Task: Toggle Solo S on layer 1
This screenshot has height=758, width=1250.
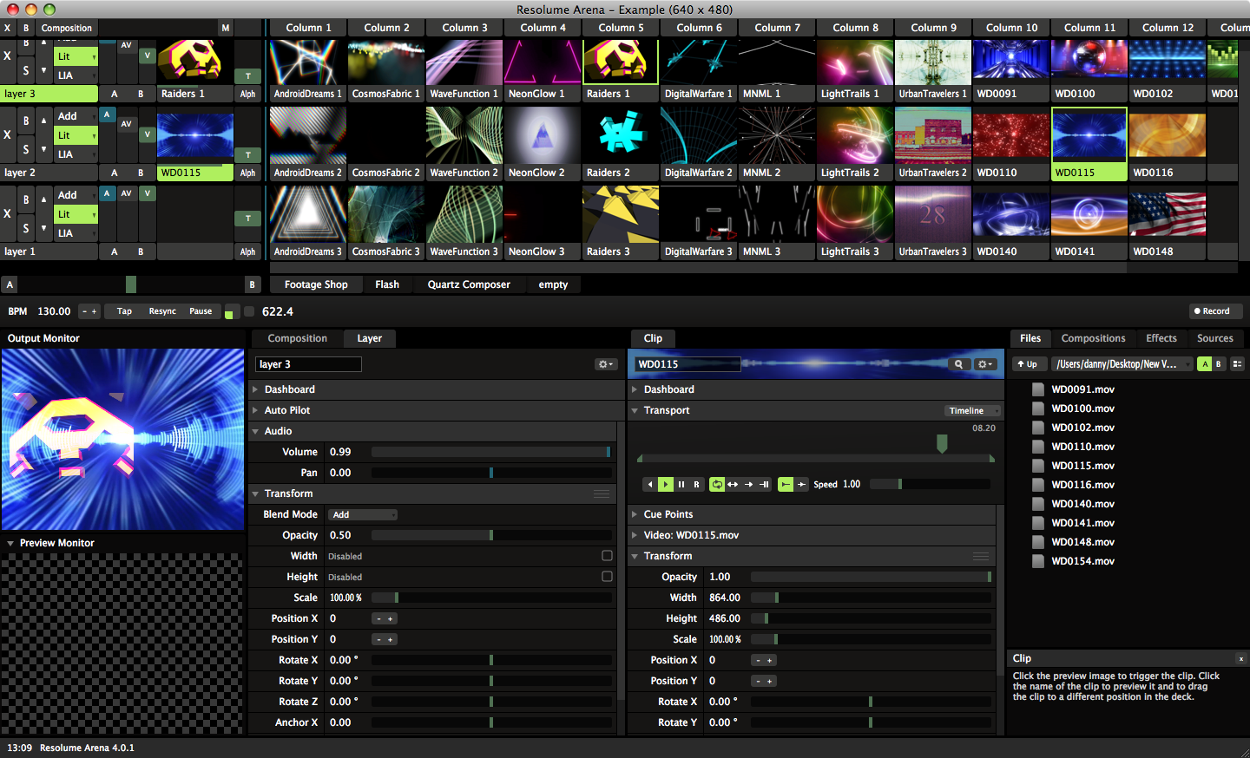Action: [26, 228]
